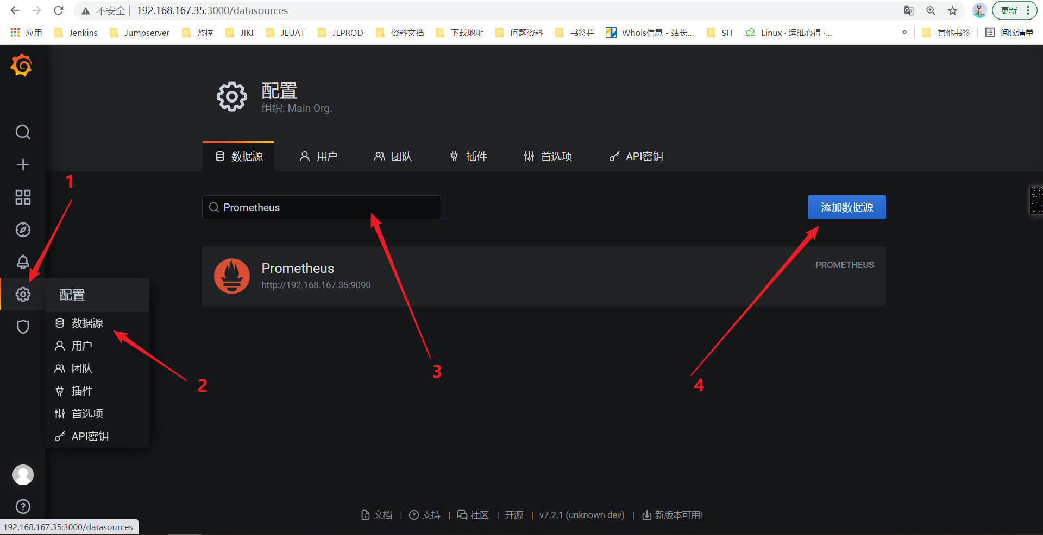The height and width of the screenshot is (535, 1043).
Task: Open the 支持 footer link
Action: pyautogui.click(x=425, y=515)
